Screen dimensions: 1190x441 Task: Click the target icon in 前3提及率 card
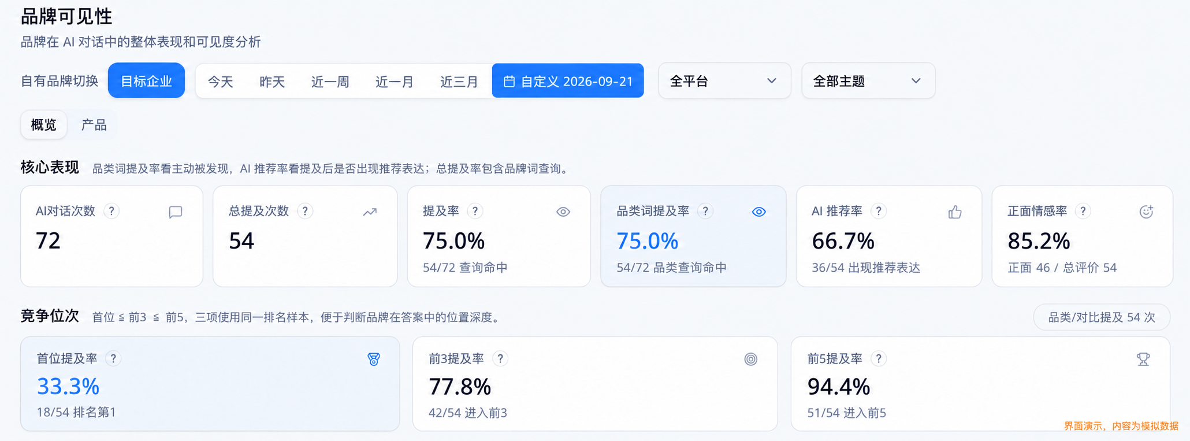click(x=750, y=359)
